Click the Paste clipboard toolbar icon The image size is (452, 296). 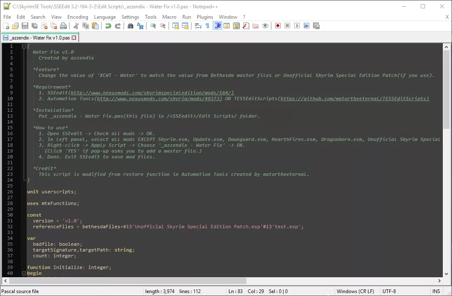click(95, 26)
